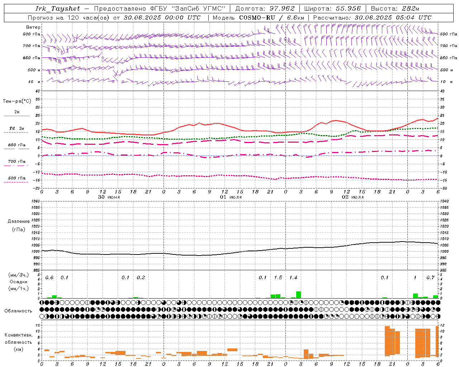Click the Широта: 55.956 value
Viewport: 459px width, 367px height.
tap(332, 9)
